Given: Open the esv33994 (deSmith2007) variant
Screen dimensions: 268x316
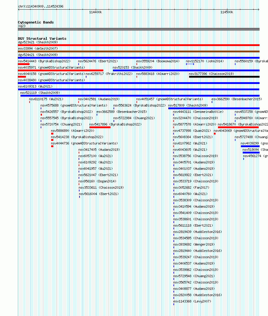Looking at the screenshot, I should [38, 48].
